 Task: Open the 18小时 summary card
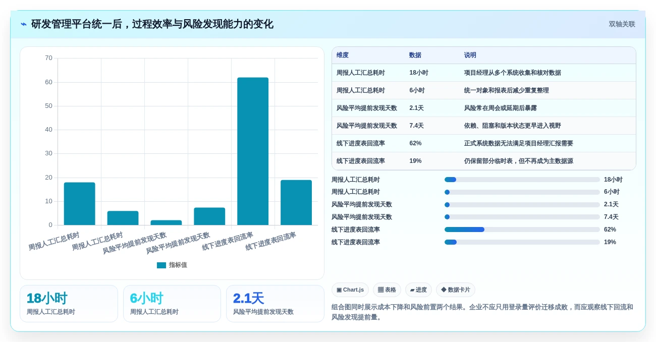69,304
